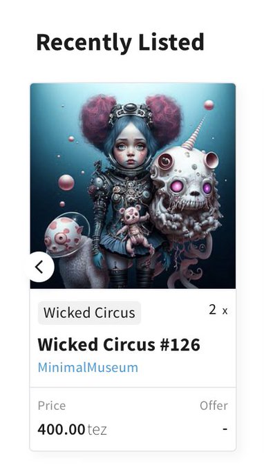Click the large pink bubble on the left
Image resolution: width=264 pixels, height=470 pixels.
point(66,182)
